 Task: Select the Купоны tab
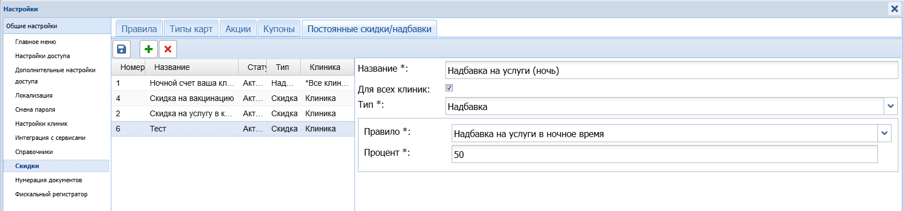point(279,29)
